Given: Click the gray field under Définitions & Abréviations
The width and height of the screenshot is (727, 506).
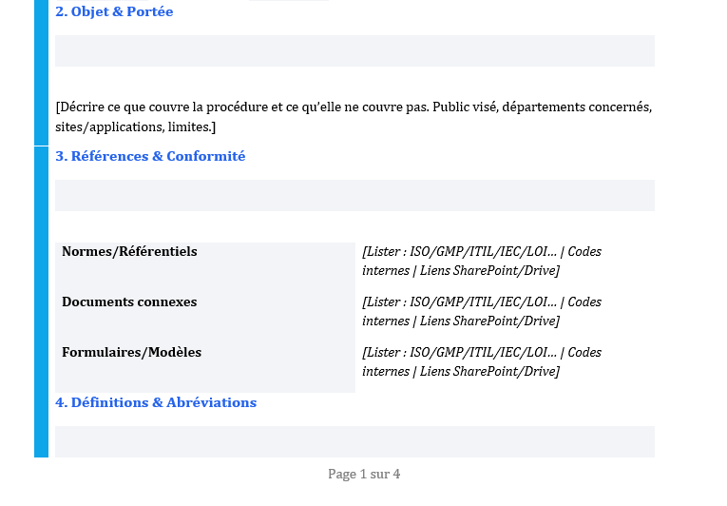Looking at the screenshot, I should coord(354,441).
